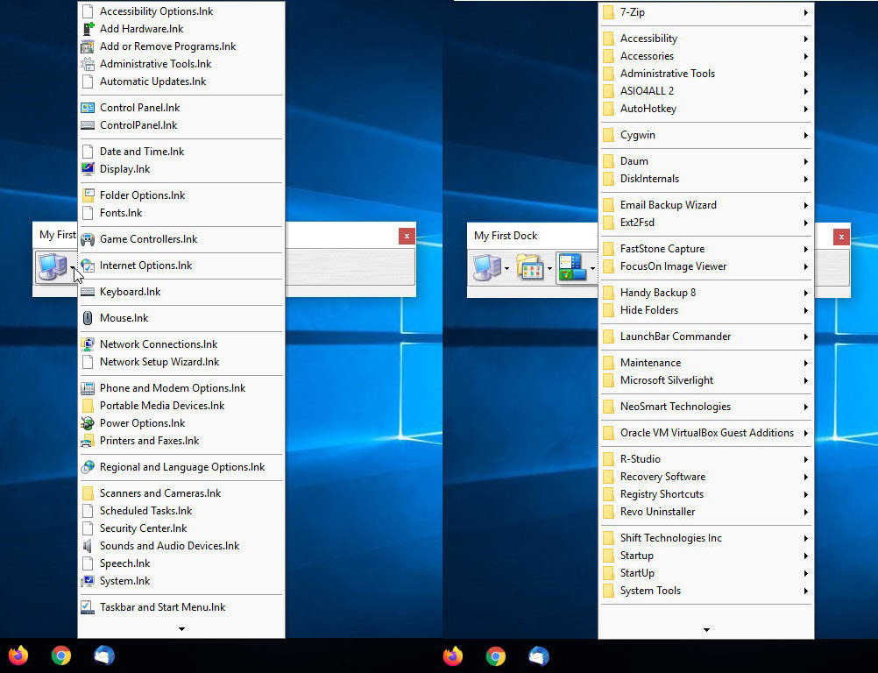Click the Control Panel.lnk icon
The width and height of the screenshot is (878, 673).
pyautogui.click(x=88, y=108)
